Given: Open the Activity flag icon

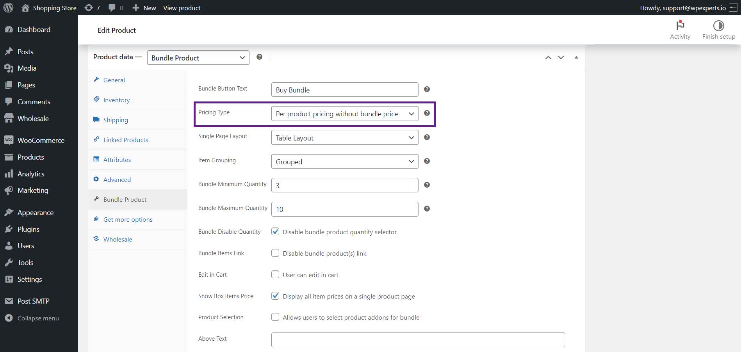Looking at the screenshot, I should tap(680, 25).
